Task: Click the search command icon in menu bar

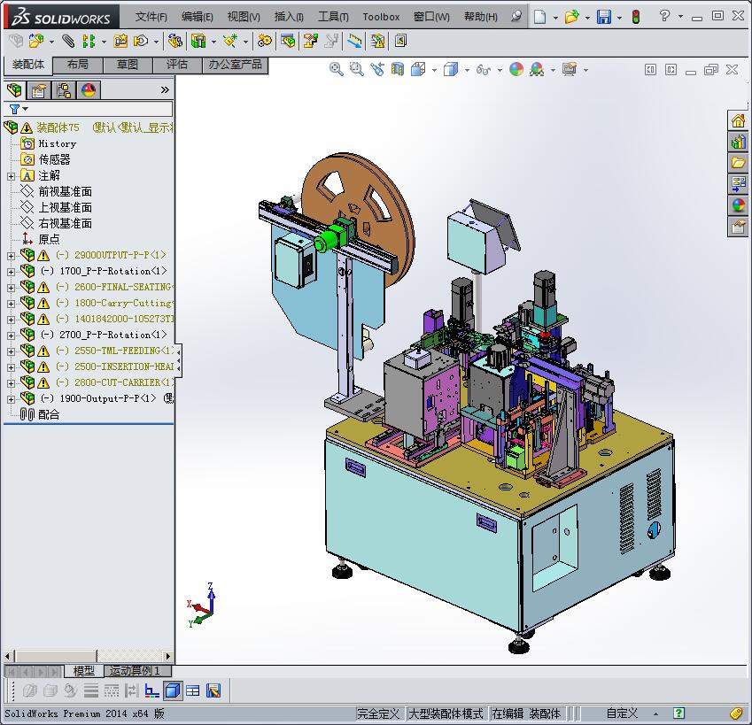Action: point(516,16)
